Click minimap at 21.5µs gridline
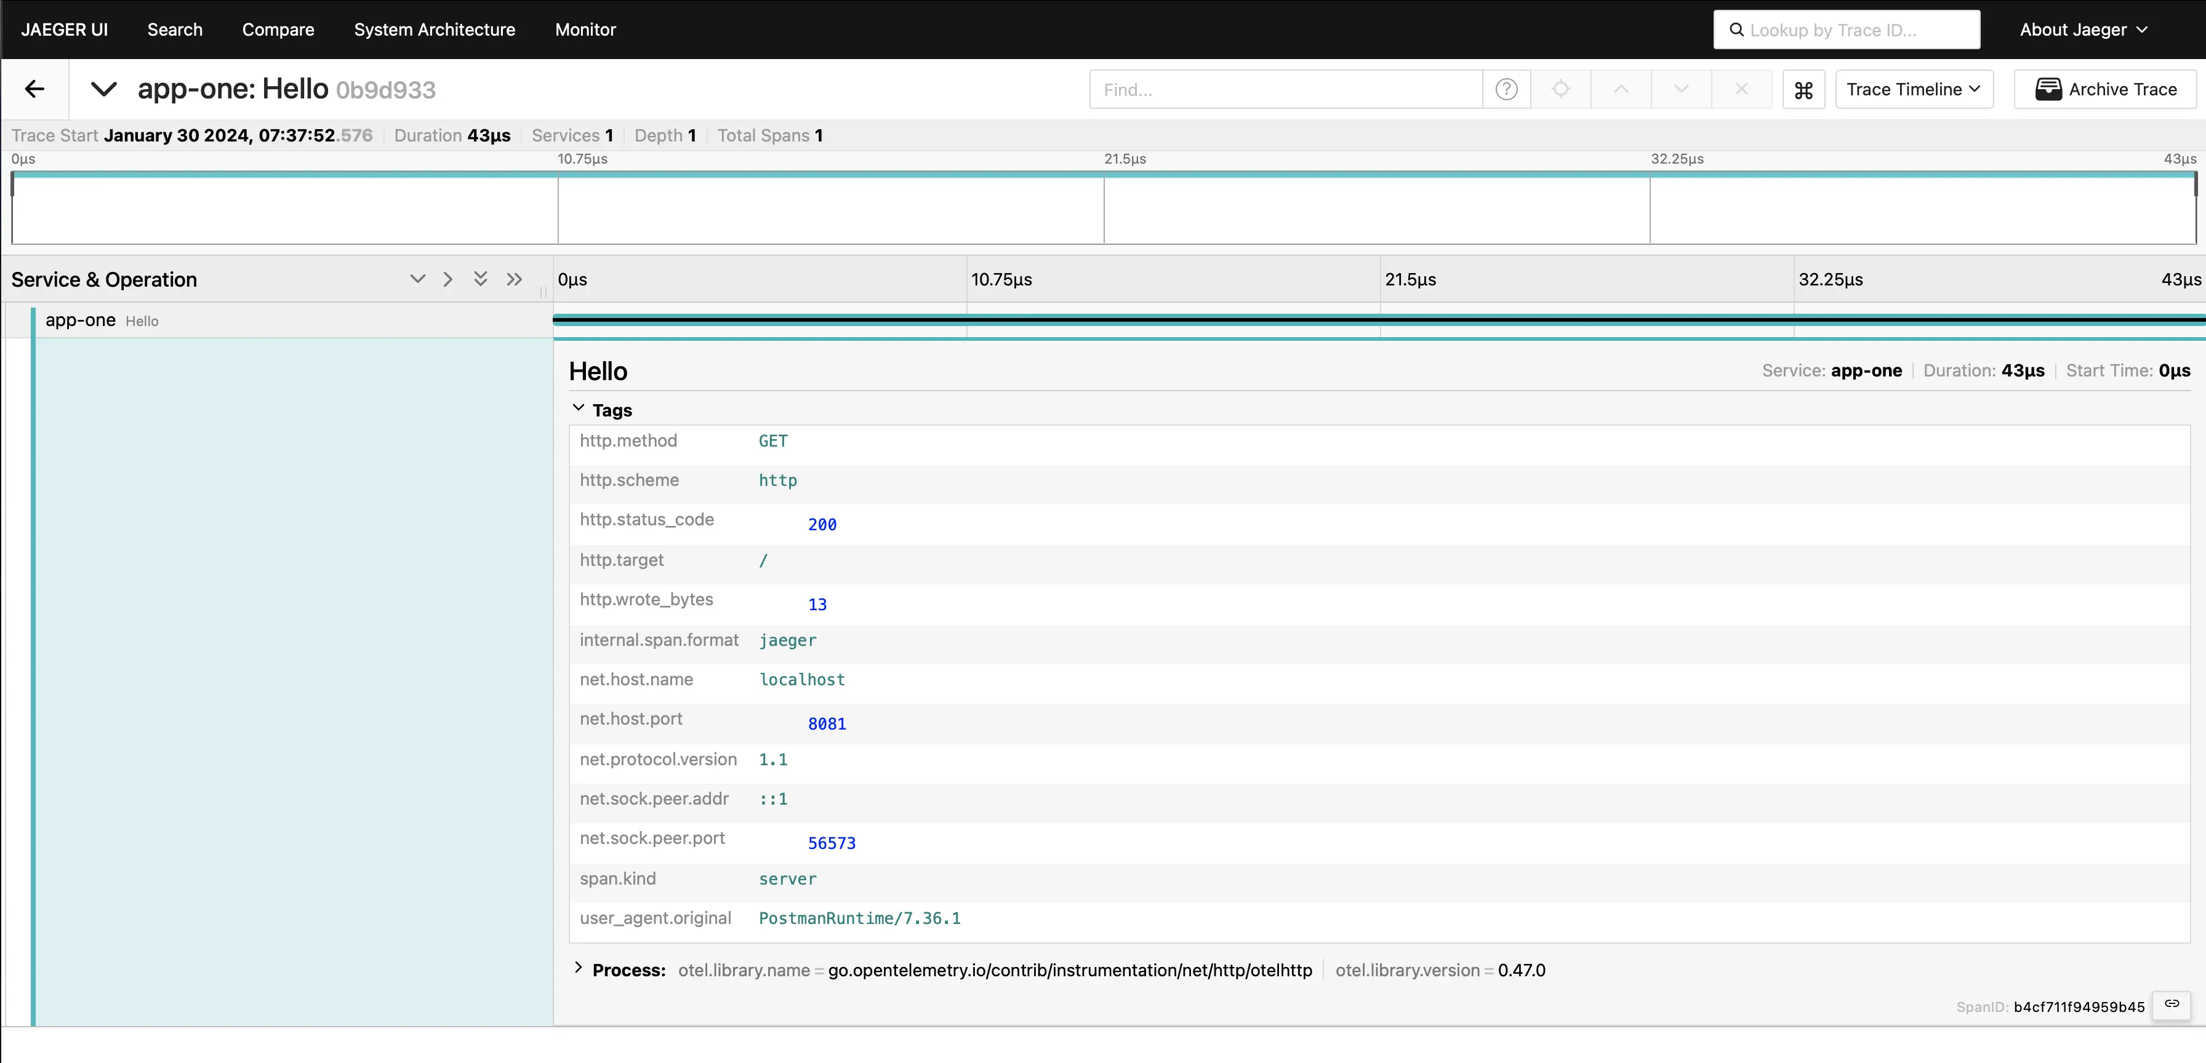Viewport: 2206px width, 1063px height. (1104, 209)
